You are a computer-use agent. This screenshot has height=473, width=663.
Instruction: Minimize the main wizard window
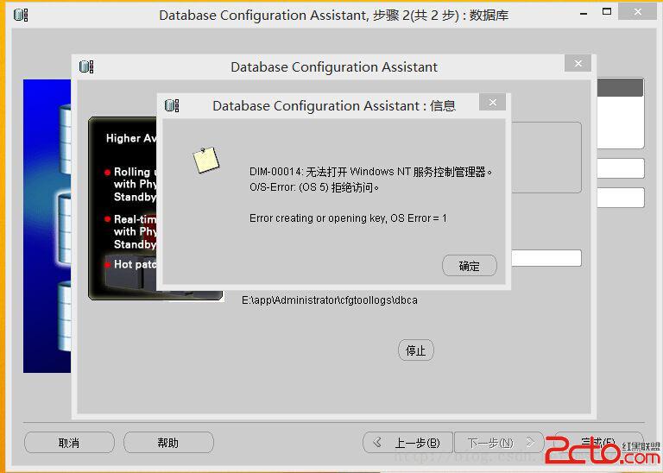[584, 13]
